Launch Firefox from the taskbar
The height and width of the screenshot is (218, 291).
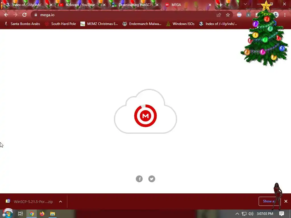[x=42, y=214]
